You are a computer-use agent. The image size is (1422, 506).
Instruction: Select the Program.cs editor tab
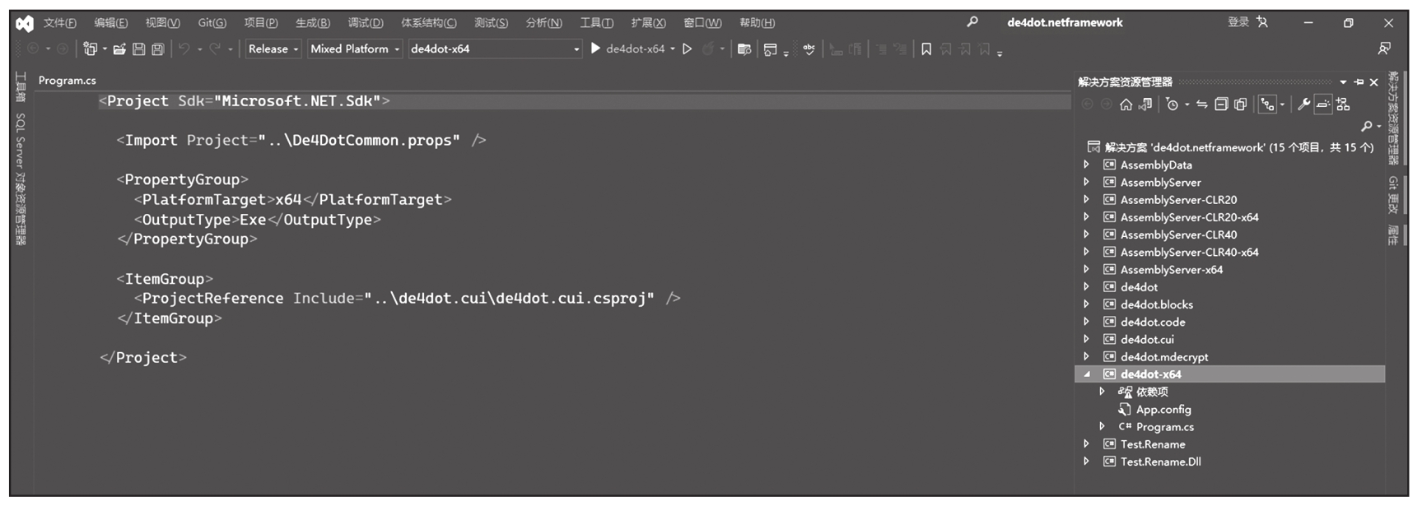[68, 81]
